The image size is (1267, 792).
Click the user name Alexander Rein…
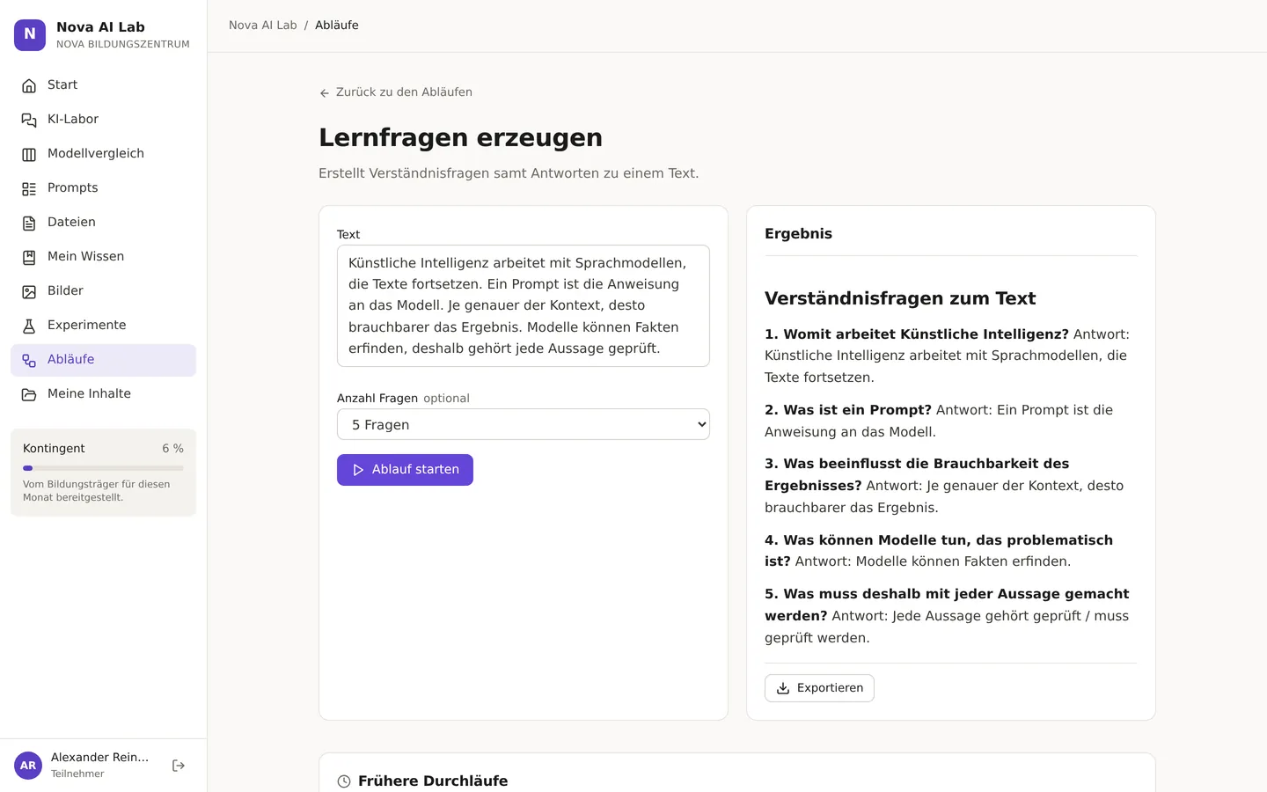[x=99, y=758]
